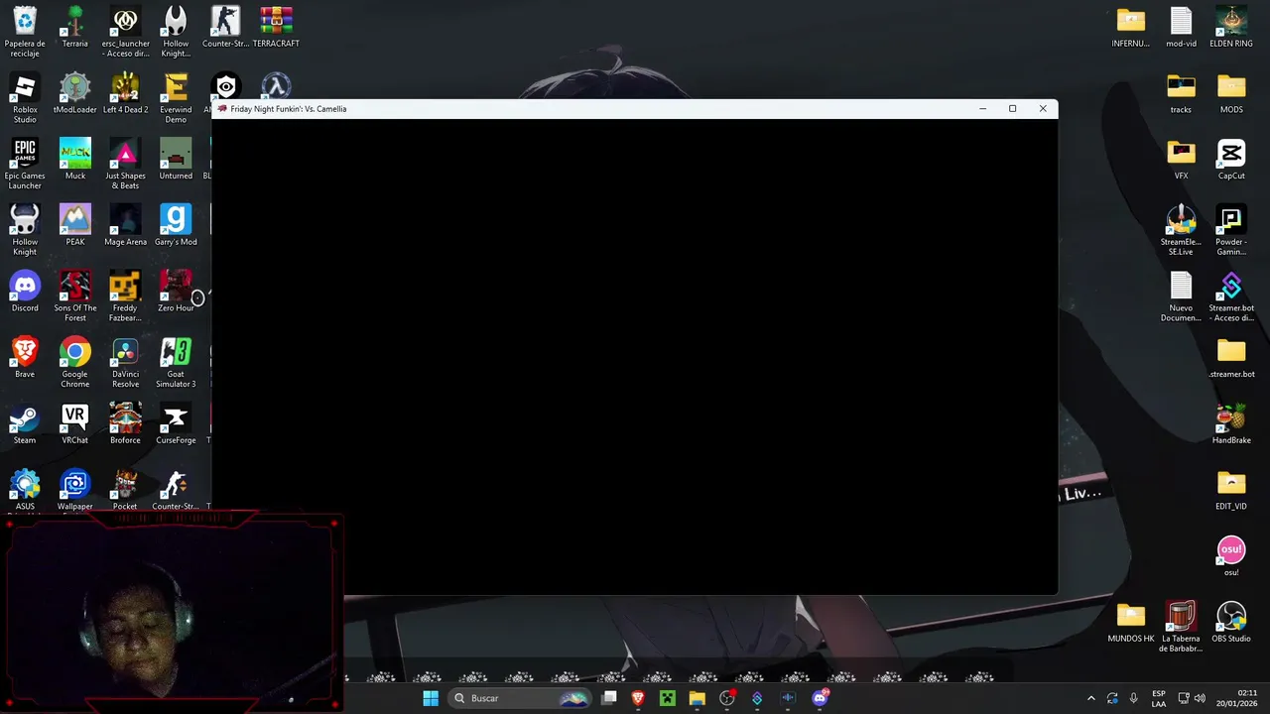This screenshot has width=1270, height=714.
Task: Click the Buscar taskbar search box
Action: pos(521,698)
